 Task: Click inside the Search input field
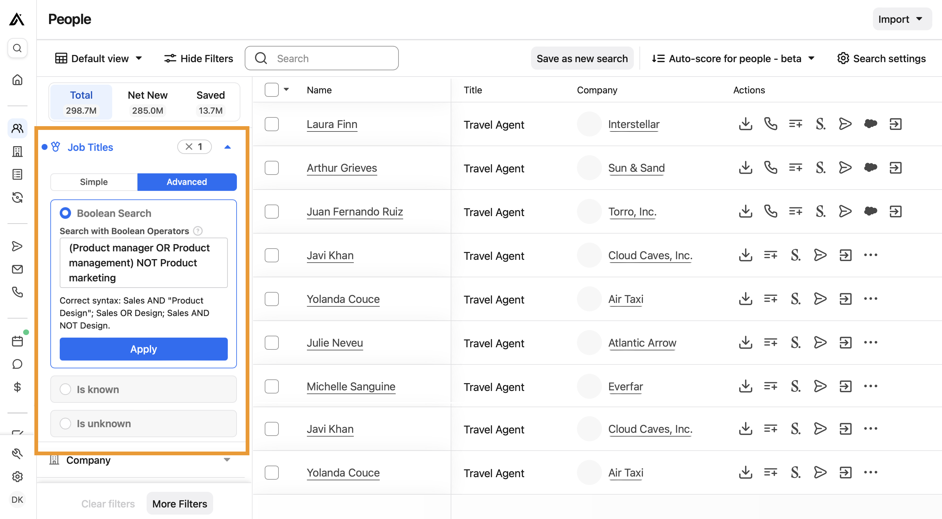pos(329,58)
